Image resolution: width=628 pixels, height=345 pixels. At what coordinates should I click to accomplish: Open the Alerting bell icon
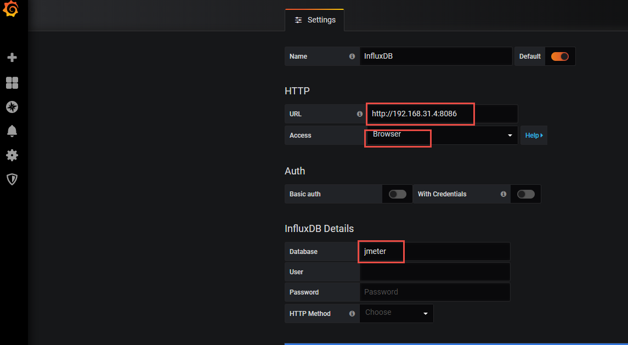(12, 131)
